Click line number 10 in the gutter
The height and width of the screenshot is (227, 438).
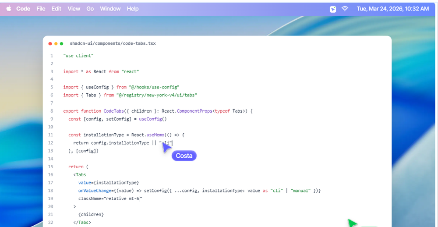point(50,127)
